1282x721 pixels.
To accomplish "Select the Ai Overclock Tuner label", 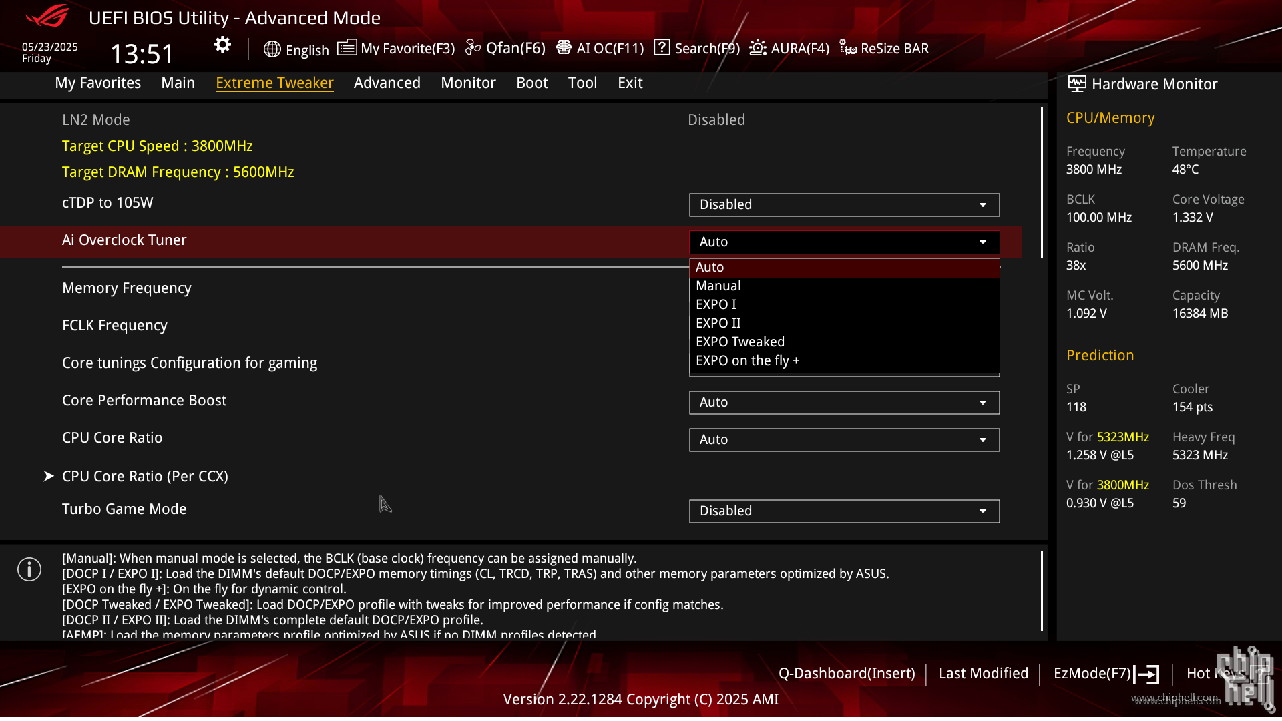I will [124, 240].
